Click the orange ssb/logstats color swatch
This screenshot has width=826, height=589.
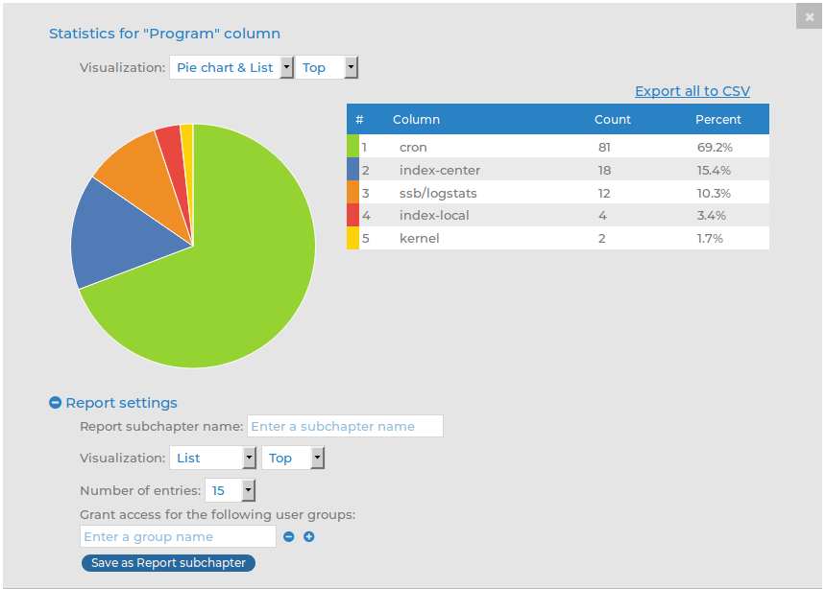tap(352, 193)
